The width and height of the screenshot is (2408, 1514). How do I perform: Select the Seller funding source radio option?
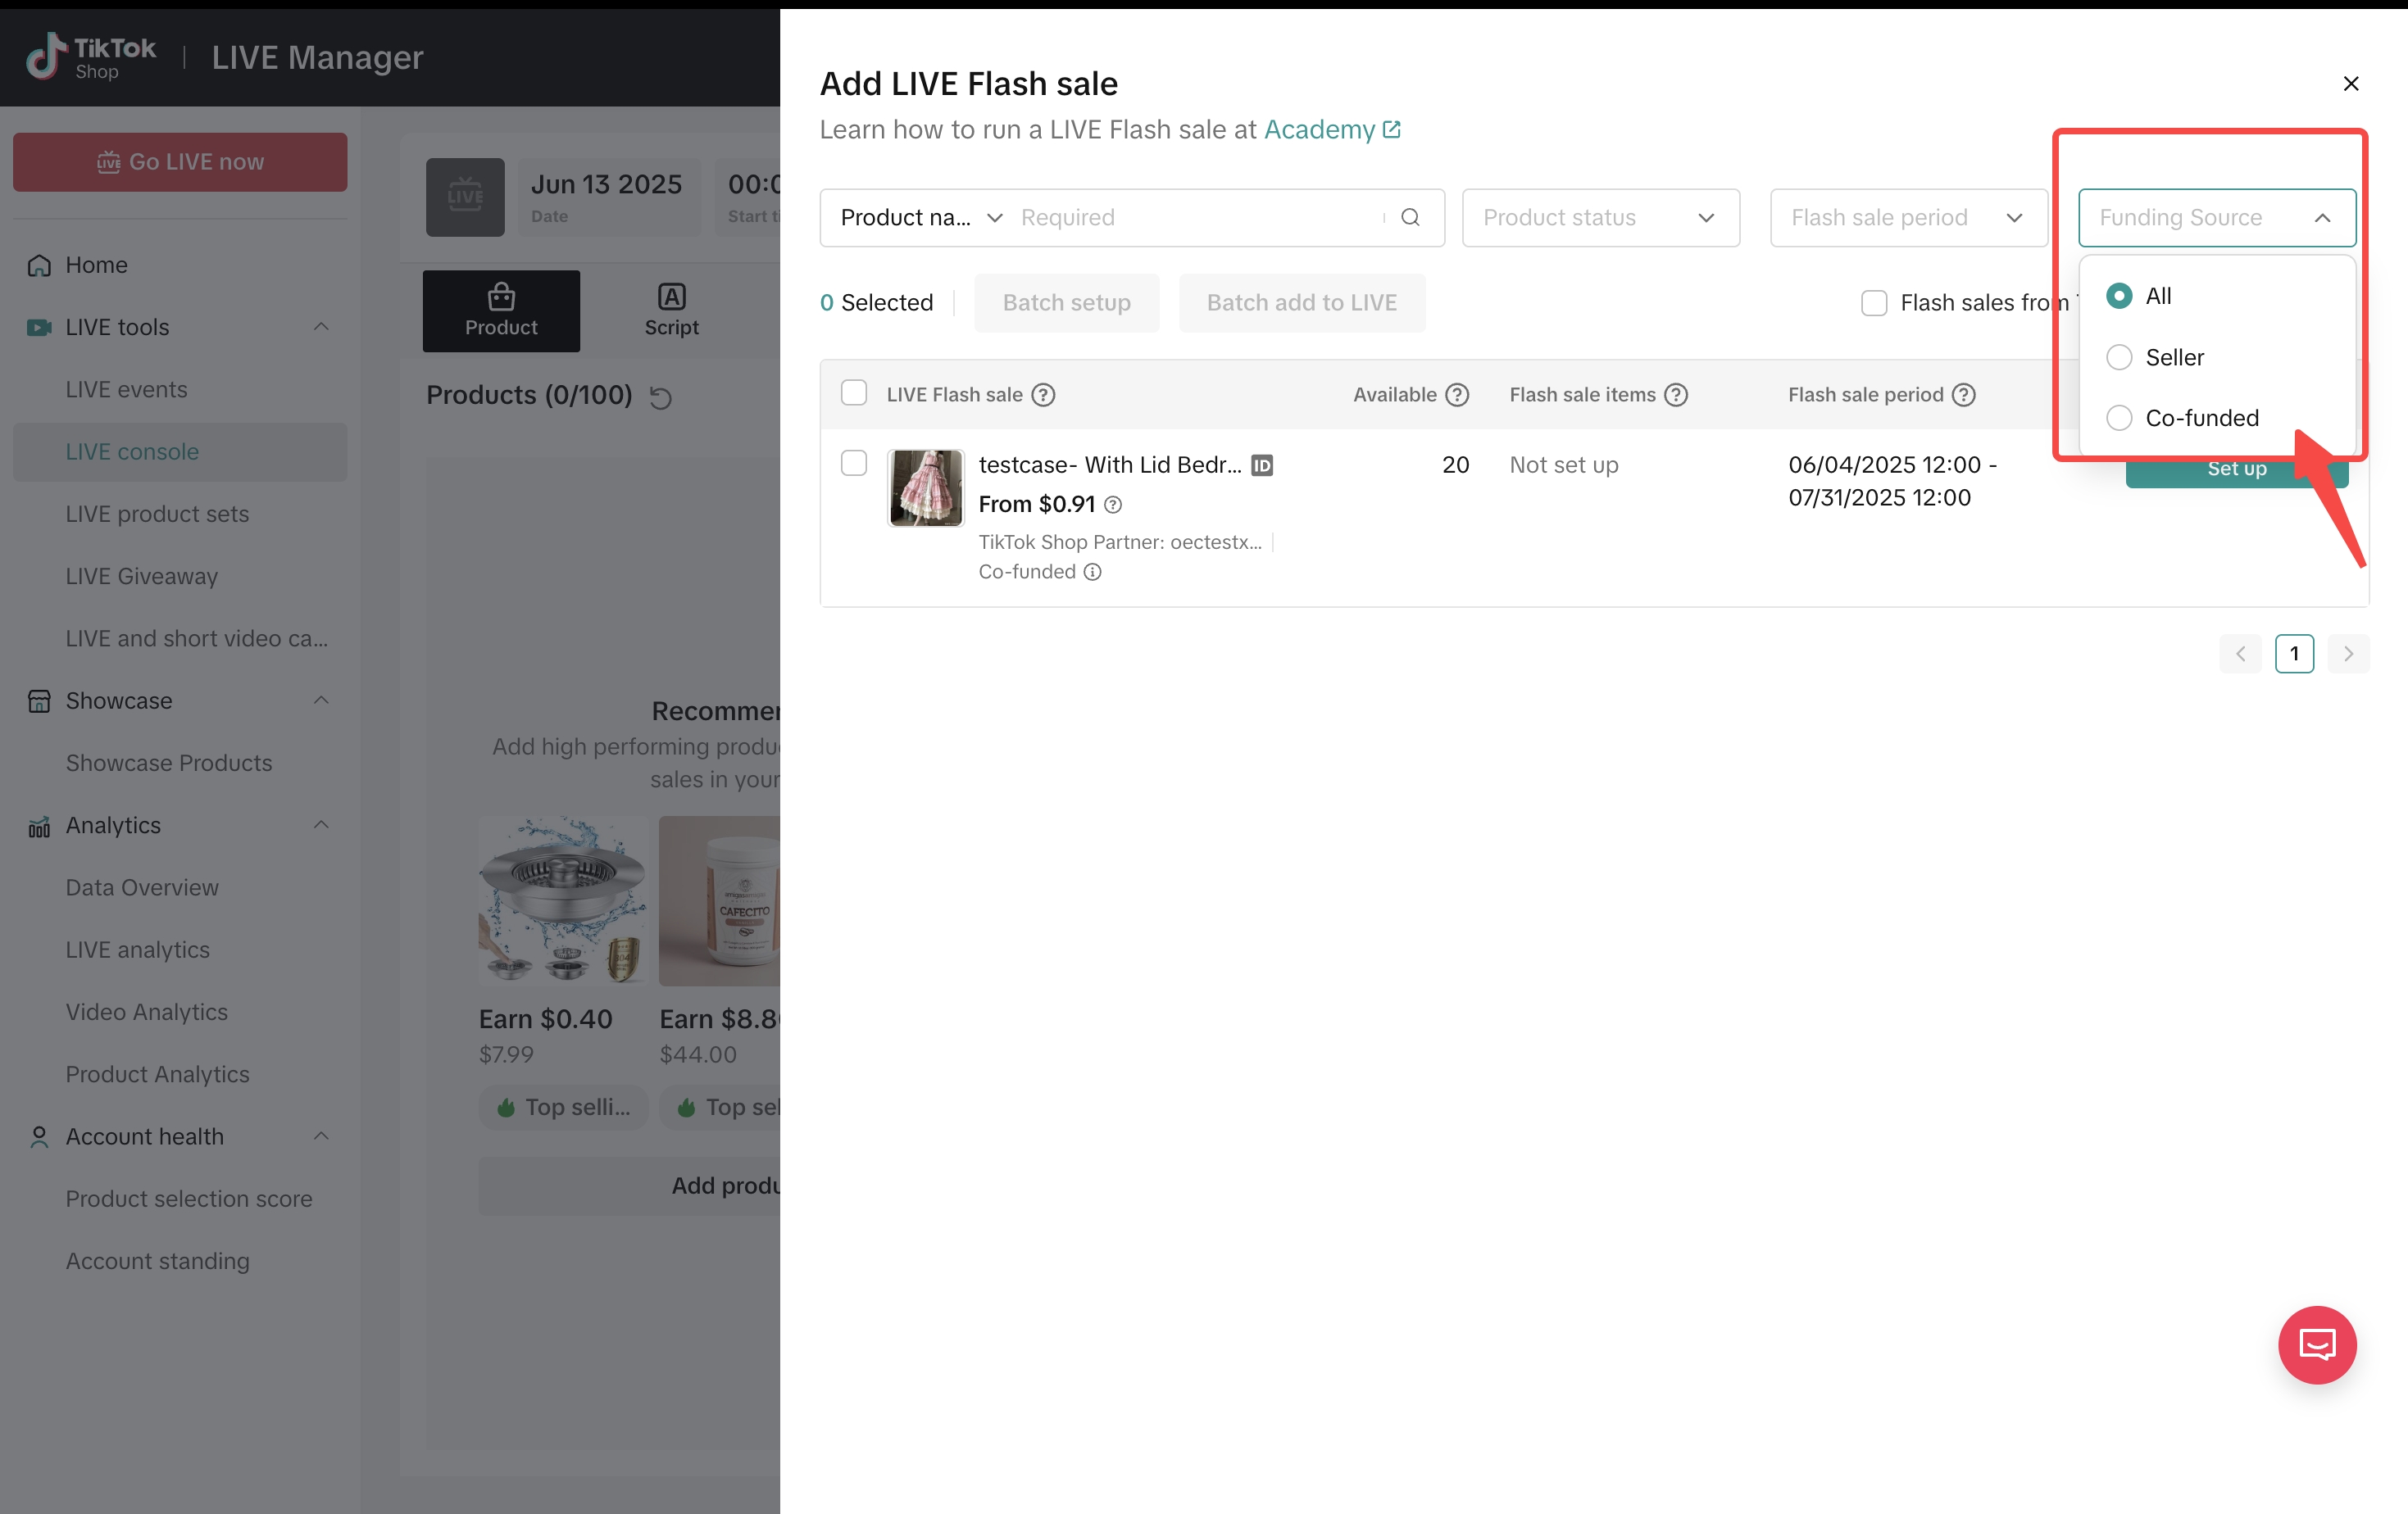[x=2119, y=356]
